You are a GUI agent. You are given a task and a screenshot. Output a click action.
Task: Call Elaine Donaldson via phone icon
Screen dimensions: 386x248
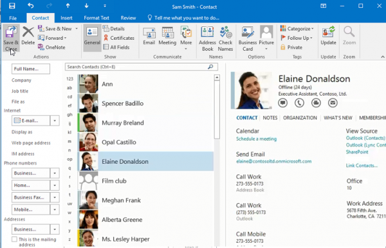299,103
